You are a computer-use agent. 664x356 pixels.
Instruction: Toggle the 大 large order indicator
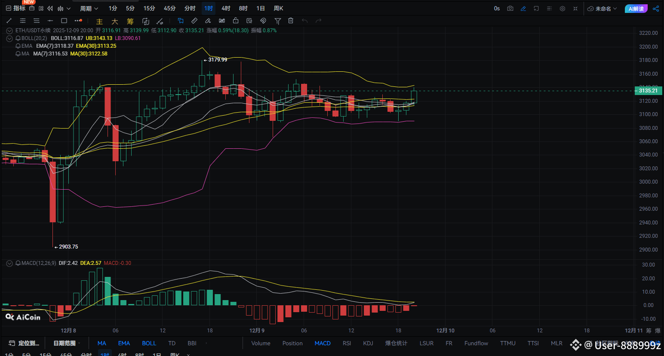coord(115,21)
